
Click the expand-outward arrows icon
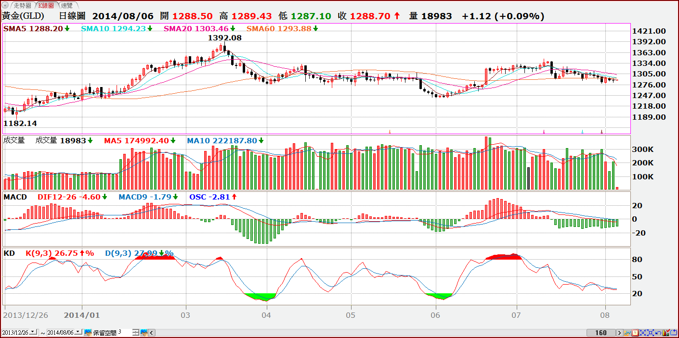pyautogui.click(x=651, y=333)
